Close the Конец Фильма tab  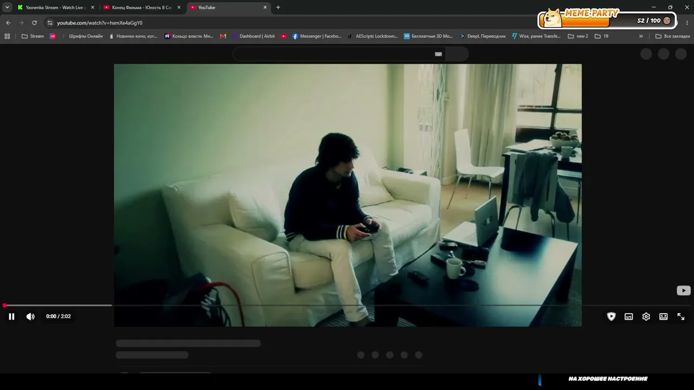click(x=179, y=8)
